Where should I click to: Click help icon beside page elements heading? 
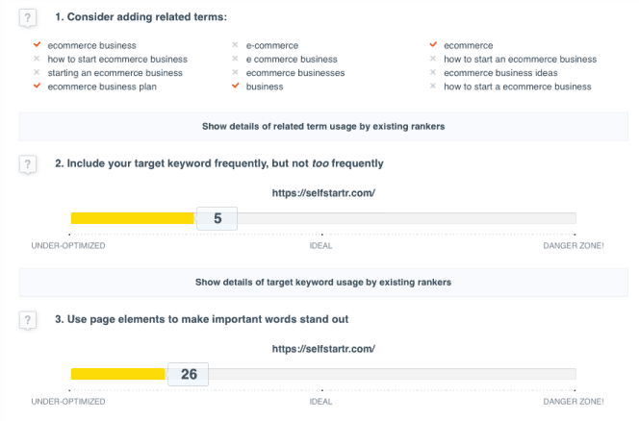point(27,320)
